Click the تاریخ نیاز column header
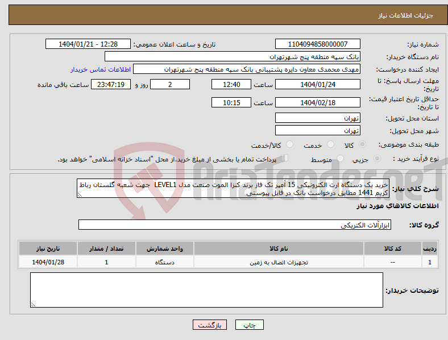The image size is (448, 340). (x=48, y=248)
